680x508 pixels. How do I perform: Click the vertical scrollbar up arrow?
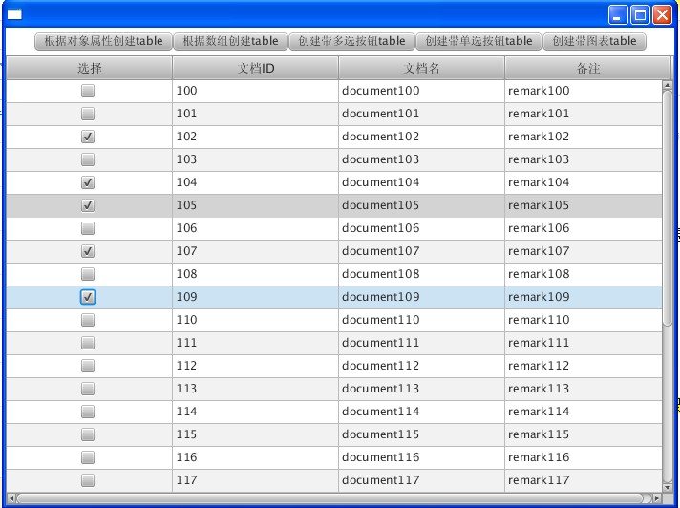coord(667,85)
